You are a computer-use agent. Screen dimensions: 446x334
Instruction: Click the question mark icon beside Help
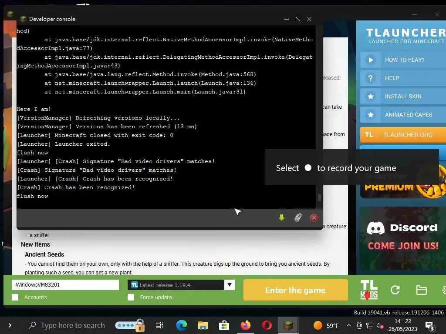pos(370,78)
